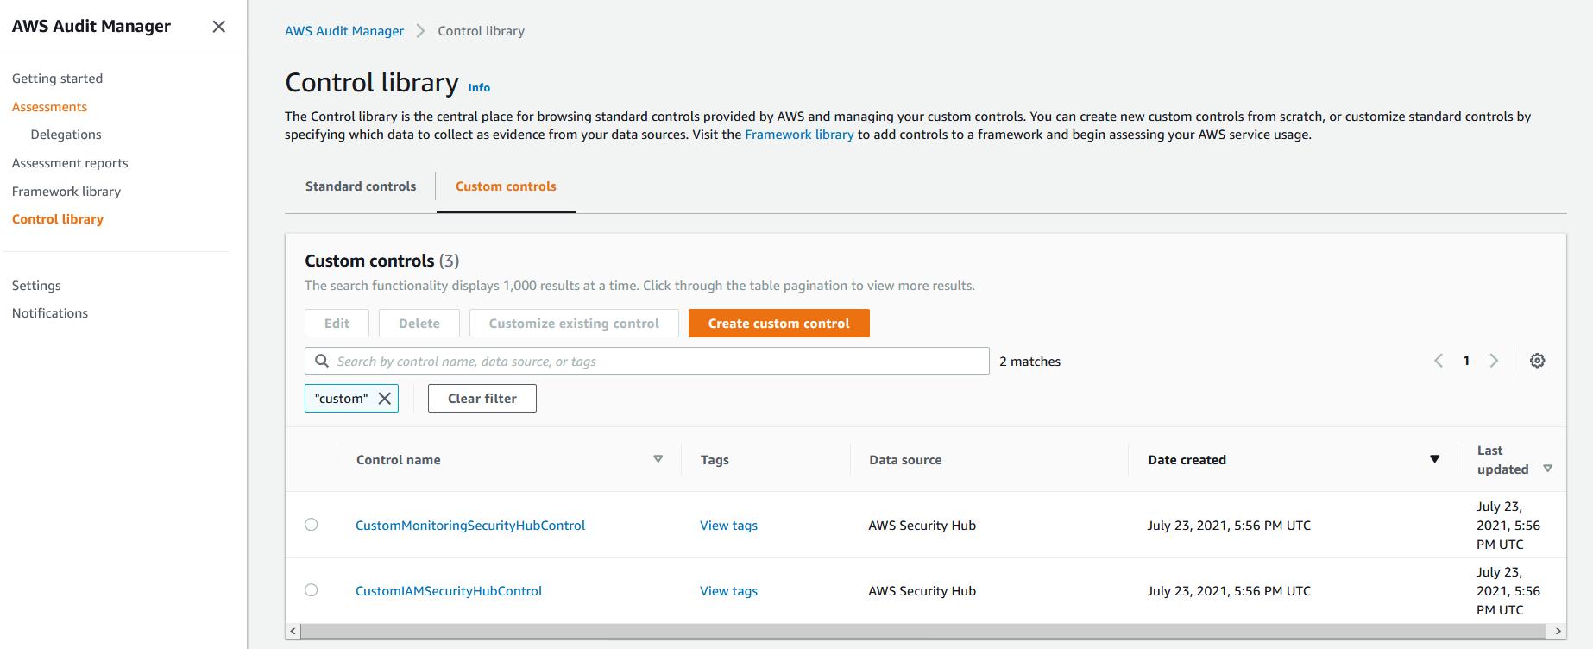1593x649 pixels.
Task: Open Getting started in sidebar
Action: 57,79
